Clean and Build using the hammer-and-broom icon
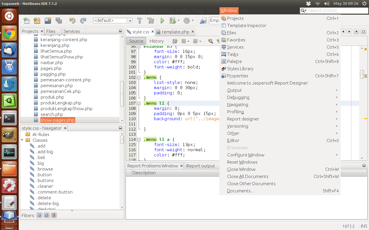The image size is (369, 230). click(x=151, y=20)
